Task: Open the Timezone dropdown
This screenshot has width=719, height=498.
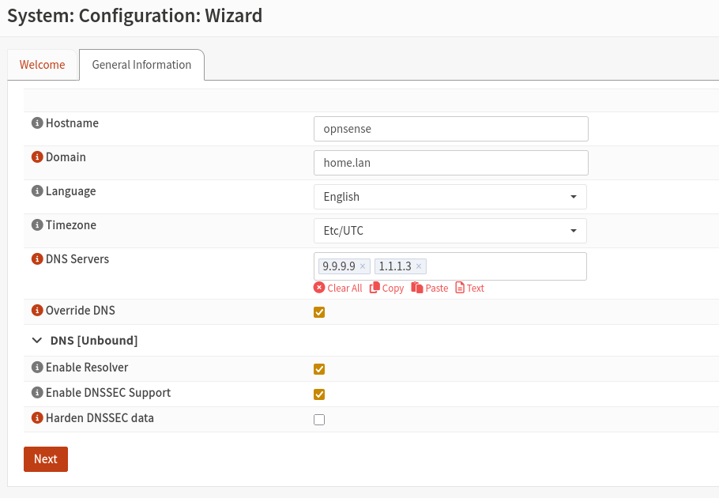Action: pyautogui.click(x=450, y=230)
